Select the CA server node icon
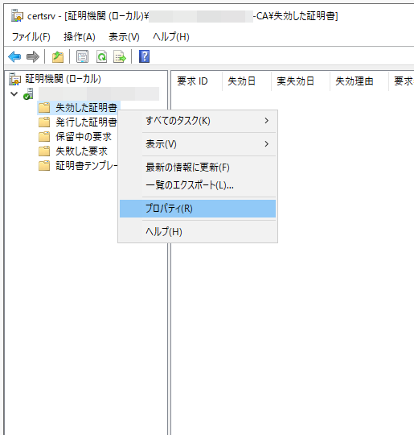 28,93
